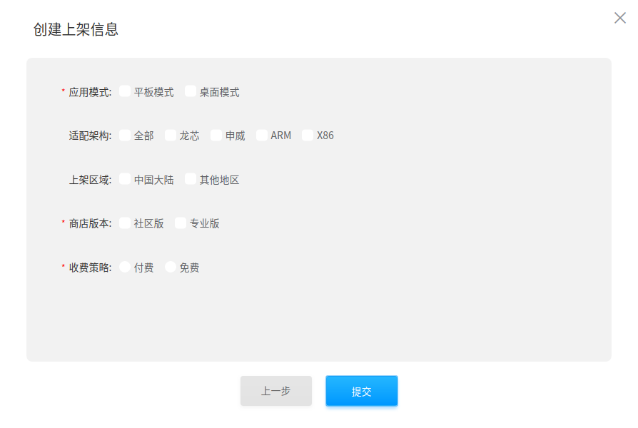Enable the 专业版 store version option
This screenshot has height=428, width=638.
click(x=181, y=223)
